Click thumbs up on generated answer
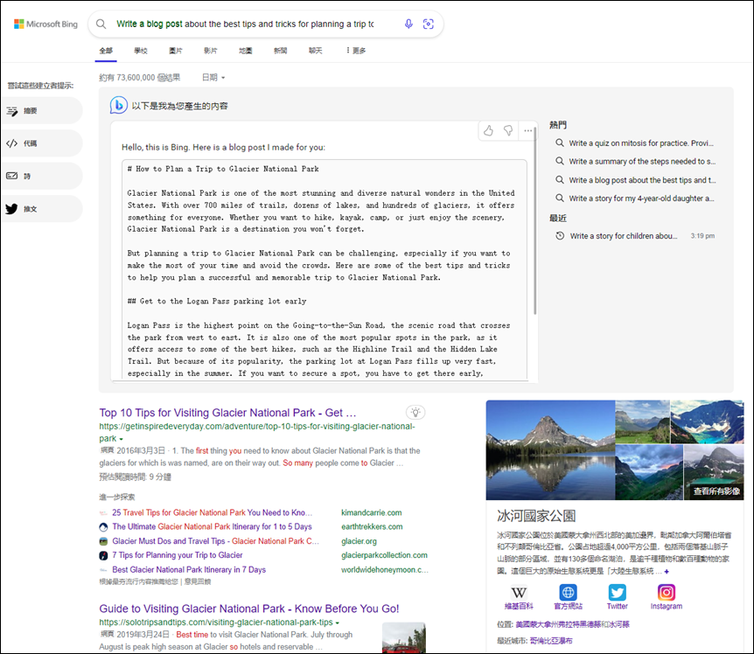Viewport: 754px width, 654px height. tap(489, 130)
